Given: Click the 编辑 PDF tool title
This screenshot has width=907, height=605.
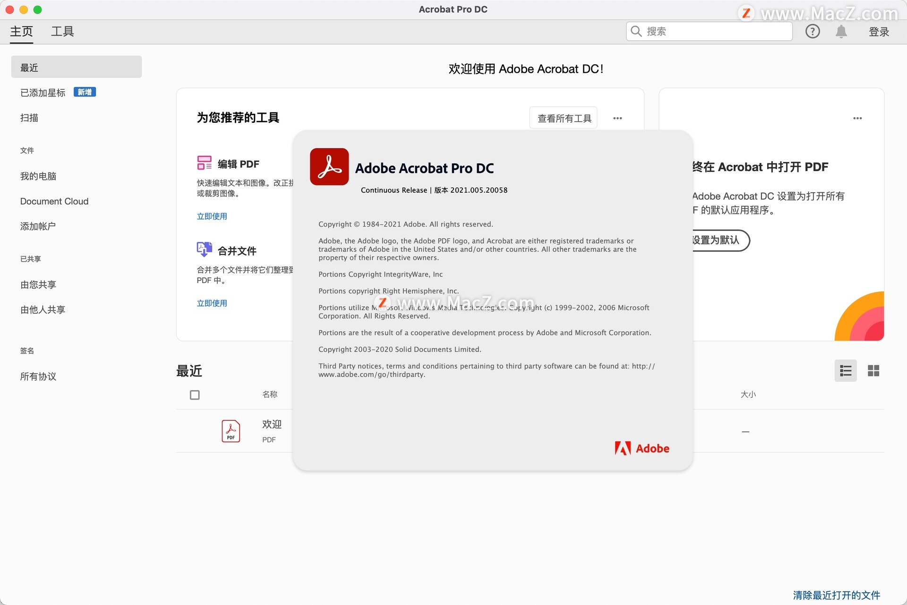Looking at the screenshot, I should click(239, 164).
